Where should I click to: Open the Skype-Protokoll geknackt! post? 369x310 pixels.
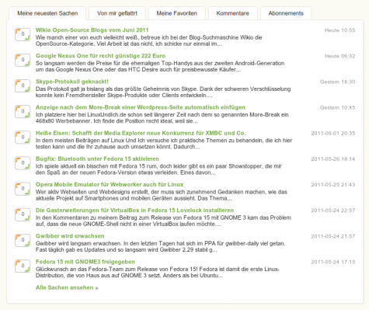click(x=72, y=82)
